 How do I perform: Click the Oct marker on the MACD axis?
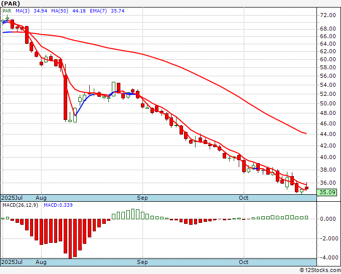click(x=244, y=262)
